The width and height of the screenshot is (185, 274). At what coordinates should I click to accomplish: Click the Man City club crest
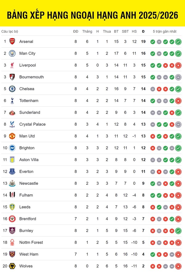12,53
